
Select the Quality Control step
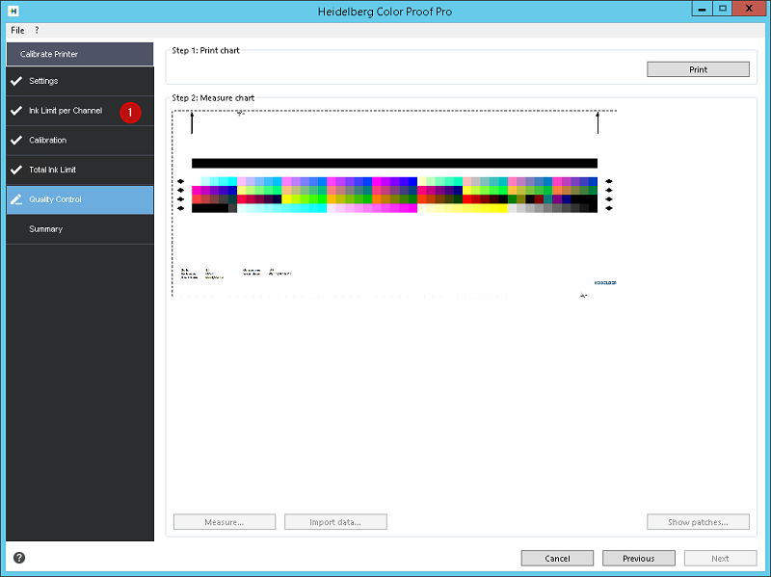click(80, 199)
